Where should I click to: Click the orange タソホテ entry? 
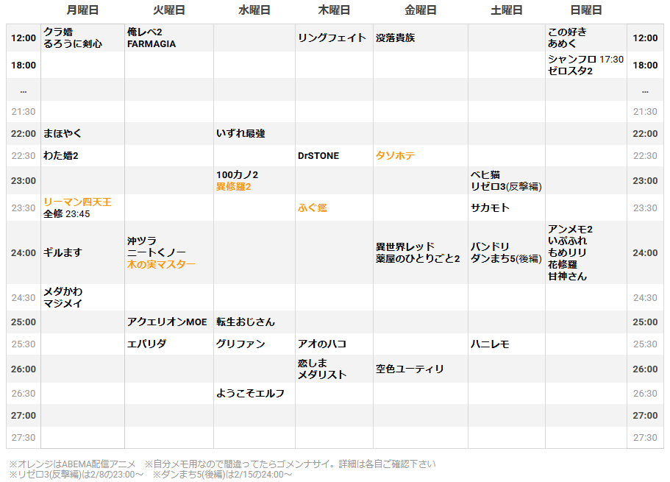tap(395, 156)
